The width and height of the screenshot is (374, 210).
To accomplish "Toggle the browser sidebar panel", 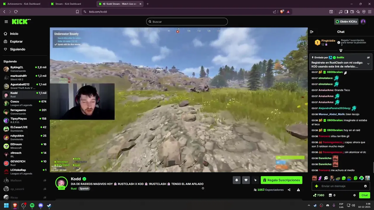I will pos(346,12).
